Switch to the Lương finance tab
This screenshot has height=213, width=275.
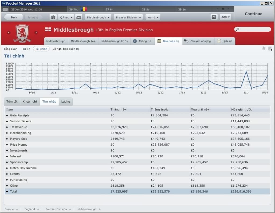pos(66,102)
